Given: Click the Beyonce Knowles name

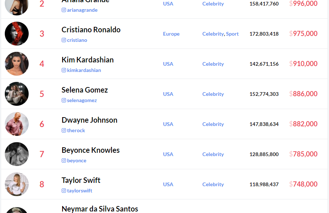Looking at the screenshot, I should tap(90, 150).
